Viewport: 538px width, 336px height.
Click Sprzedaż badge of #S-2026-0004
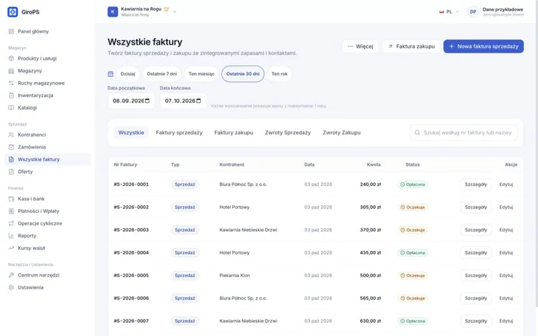[x=185, y=253]
